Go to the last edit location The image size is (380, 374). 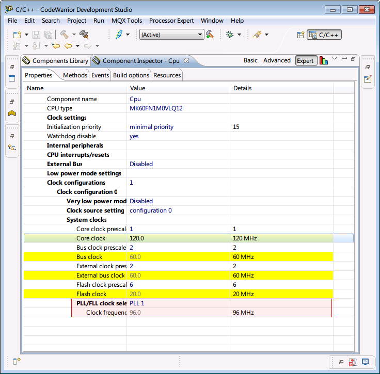pyautogui.click(x=56, y=46)
